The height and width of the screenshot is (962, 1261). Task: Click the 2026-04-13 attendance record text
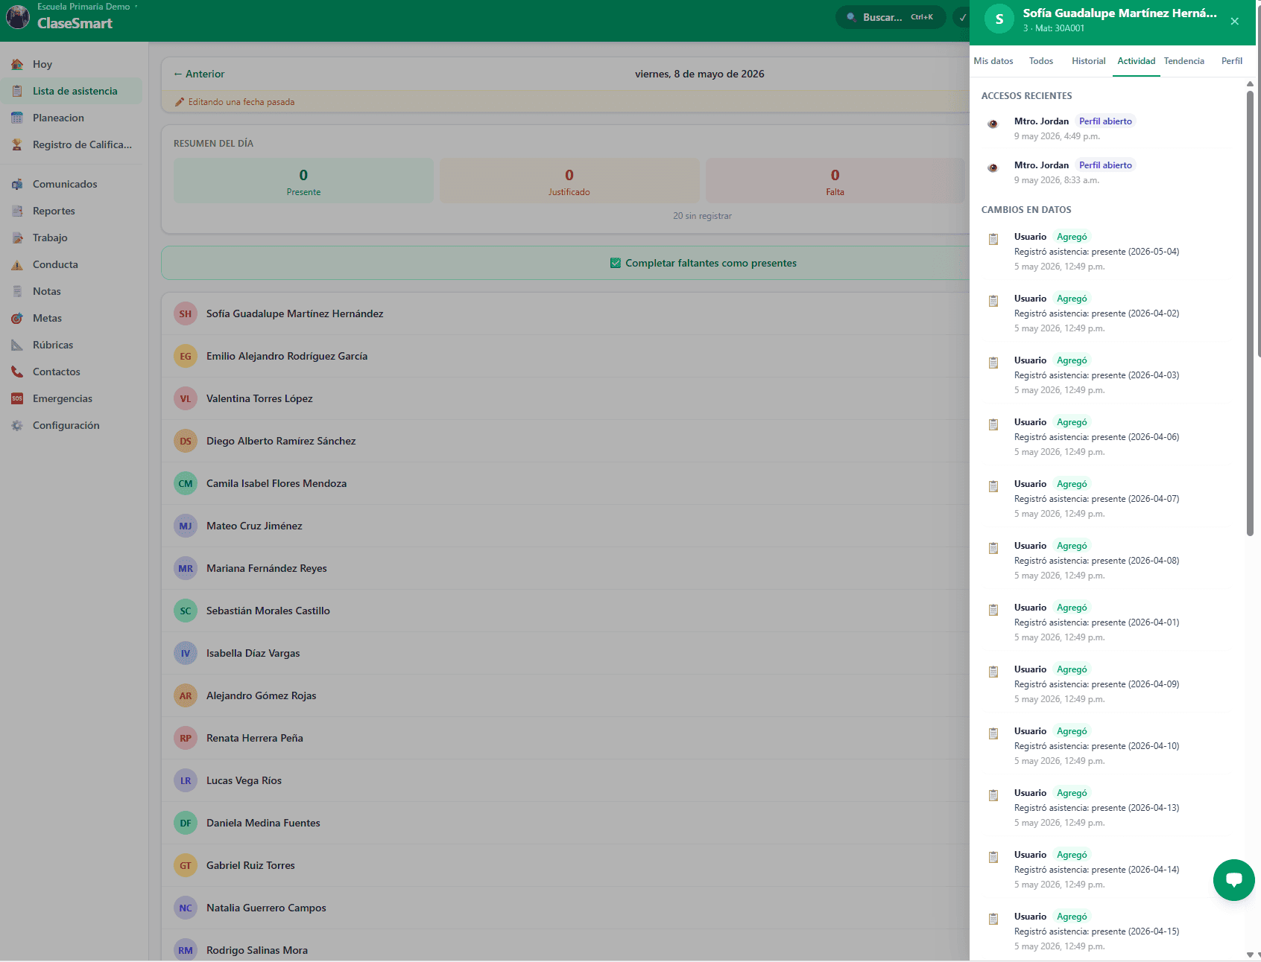[1096, 808]
